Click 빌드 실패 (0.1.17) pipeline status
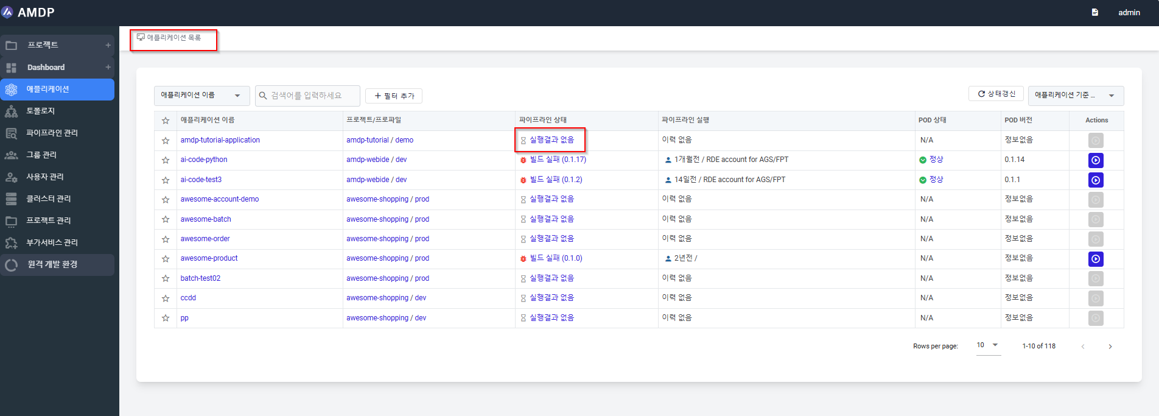 point(558,160)
